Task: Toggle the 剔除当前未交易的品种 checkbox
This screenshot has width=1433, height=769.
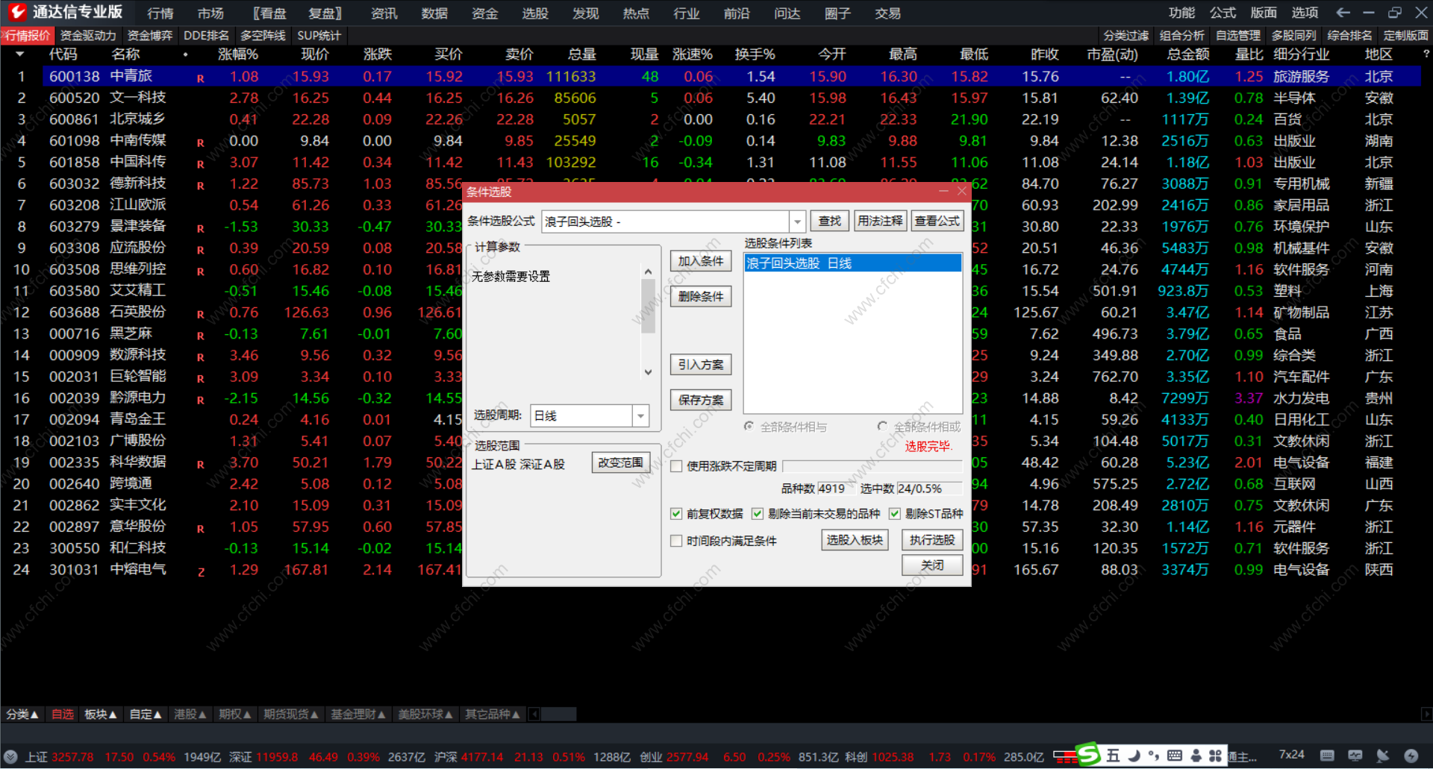Action: click(x=758, y=514)
